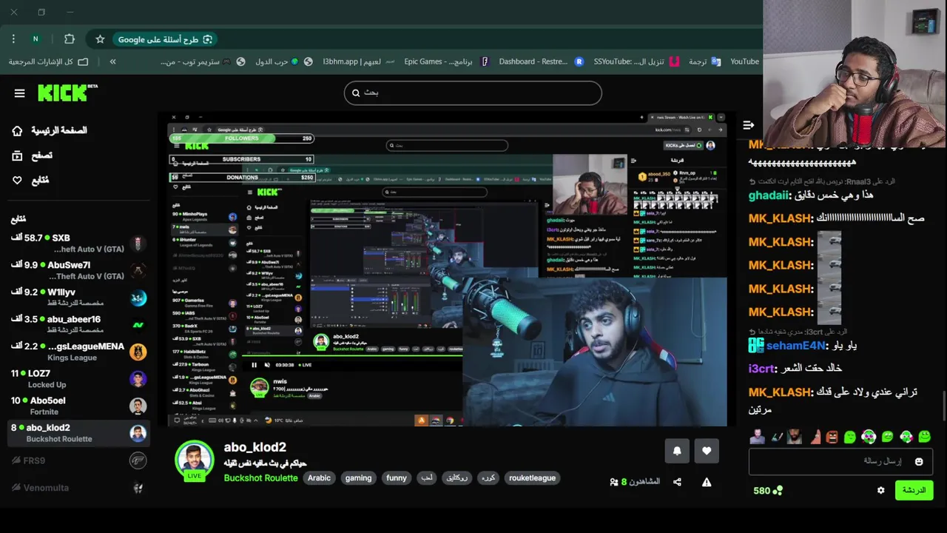947x533 pixels.
Task: Click username ghadaii in chat
Action: (769, 195)
